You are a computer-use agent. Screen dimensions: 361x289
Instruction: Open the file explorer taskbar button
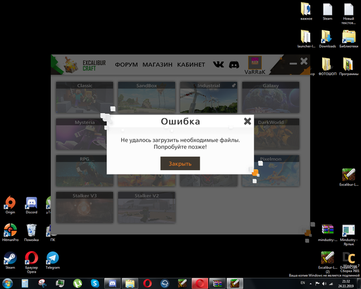click(x=130, y=283)
